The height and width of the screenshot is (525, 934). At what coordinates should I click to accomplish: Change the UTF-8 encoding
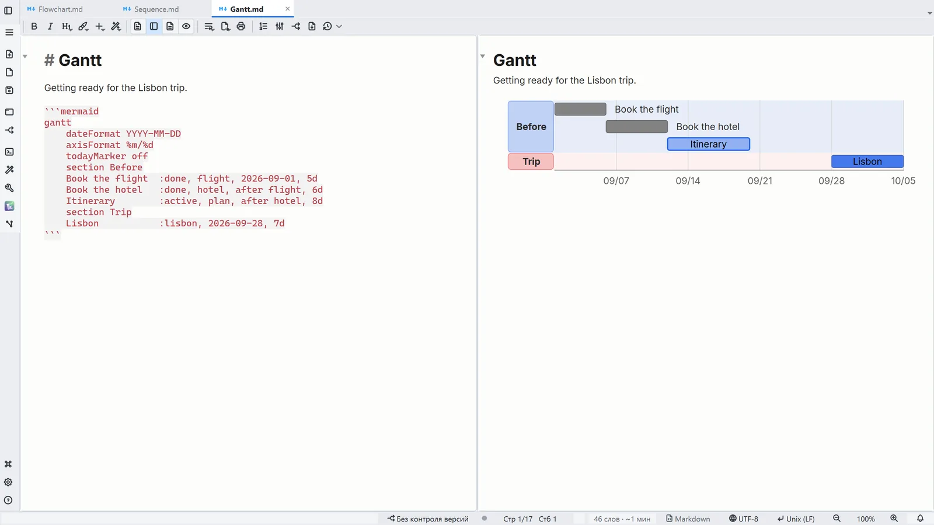(x=744, y=519)
